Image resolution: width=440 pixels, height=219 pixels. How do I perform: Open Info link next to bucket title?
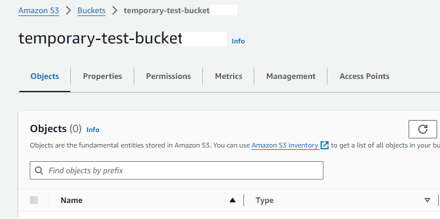238,41
